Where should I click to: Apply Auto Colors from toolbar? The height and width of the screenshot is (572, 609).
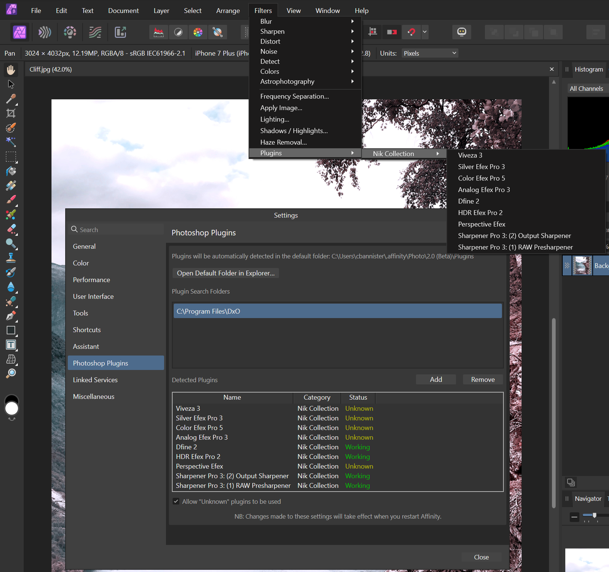pyautogui.click(x=198, y=32)
